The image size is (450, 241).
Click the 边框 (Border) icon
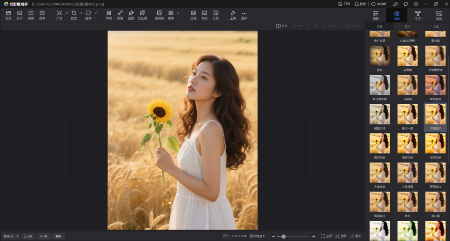point(193,13)
